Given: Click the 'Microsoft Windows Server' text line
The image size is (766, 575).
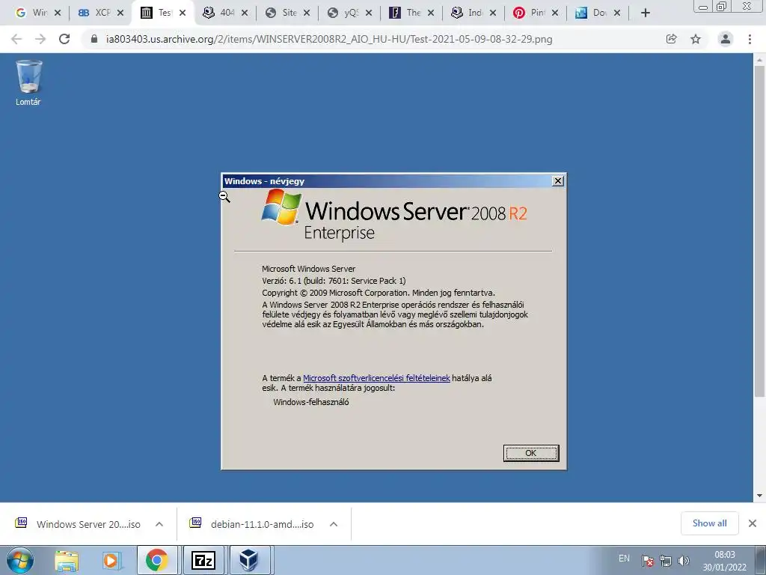Looking at the screenshot, I should click(x=308, y=269).
